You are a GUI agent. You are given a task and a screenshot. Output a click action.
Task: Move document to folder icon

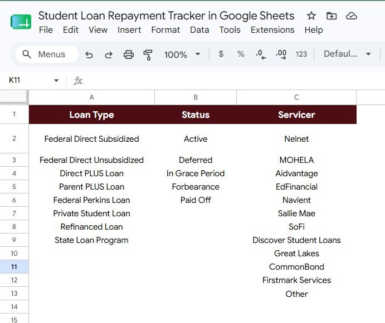click(332, 16)
